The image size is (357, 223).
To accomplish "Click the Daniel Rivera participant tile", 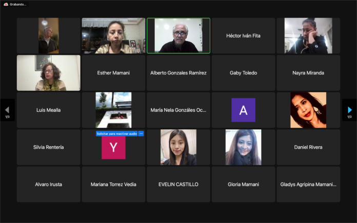I will pos(308,147).
